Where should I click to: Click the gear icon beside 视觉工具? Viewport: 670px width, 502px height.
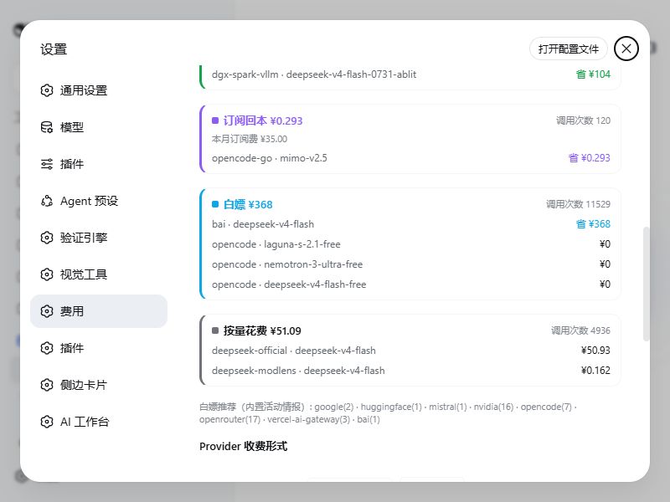click(x=47, y=274)
